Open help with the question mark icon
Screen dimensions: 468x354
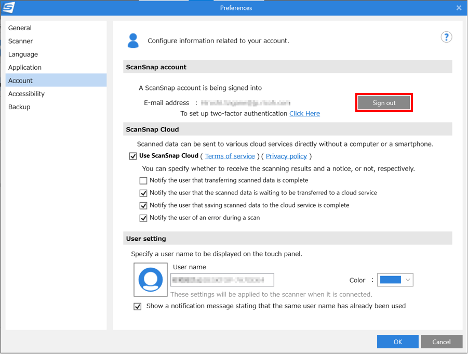pyautogui.click(x=446, y=37)
